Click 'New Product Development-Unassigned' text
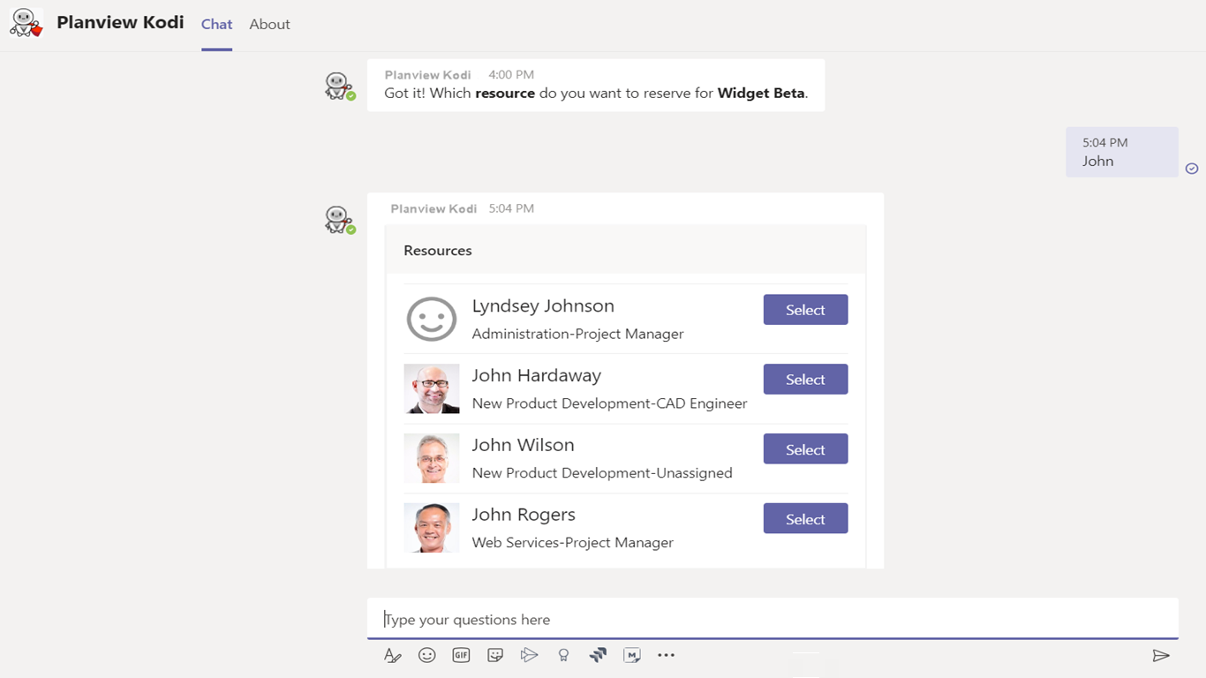 pos(602,473)
